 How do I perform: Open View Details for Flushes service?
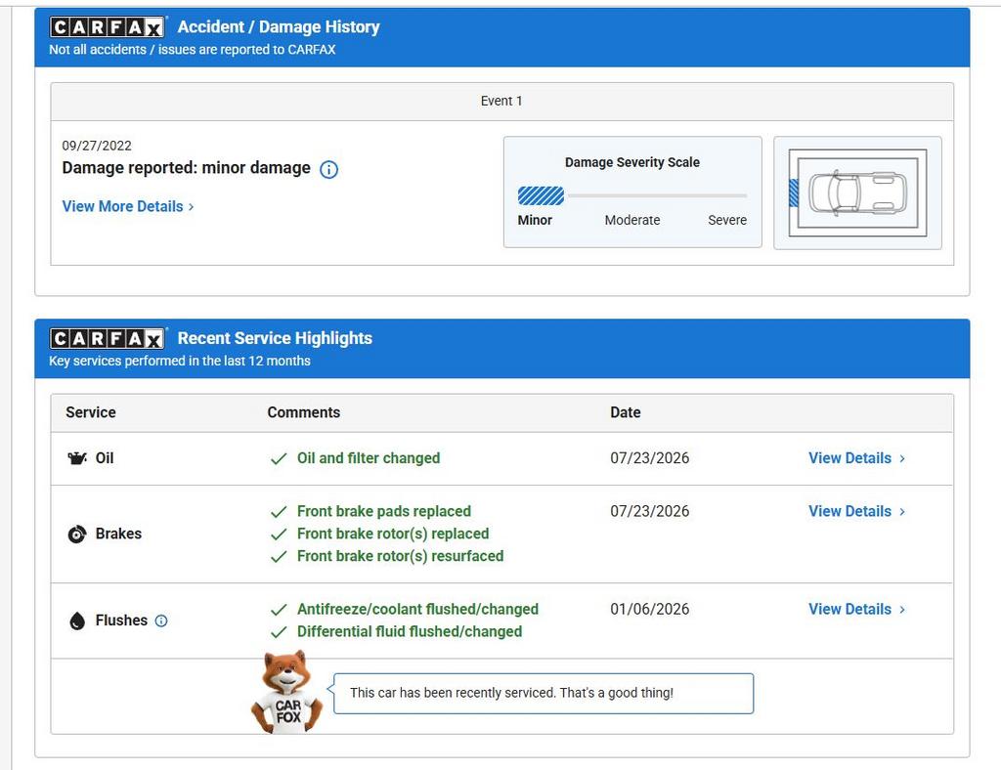pyautogui.click(x=856, y=609)
